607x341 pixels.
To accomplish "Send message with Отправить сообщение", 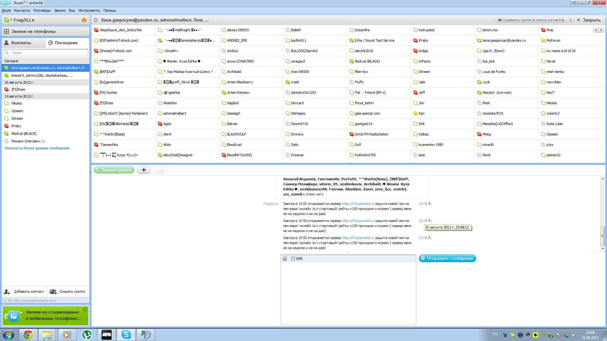I will coord(447,258).
